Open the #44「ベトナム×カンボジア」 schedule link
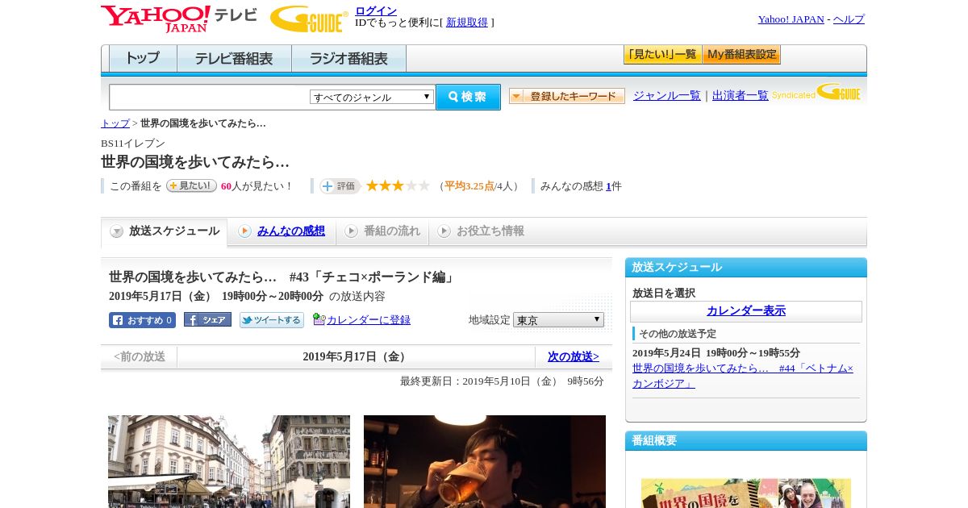The width and height of the screenshot is (968, 508). click(742, 376)
